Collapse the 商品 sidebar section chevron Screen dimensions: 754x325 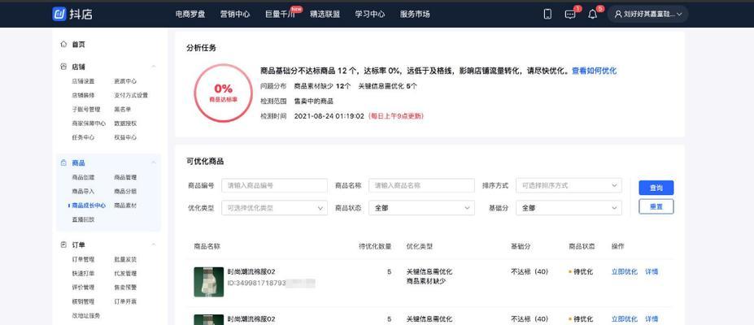pyautogui.click(x=154, y=163)
